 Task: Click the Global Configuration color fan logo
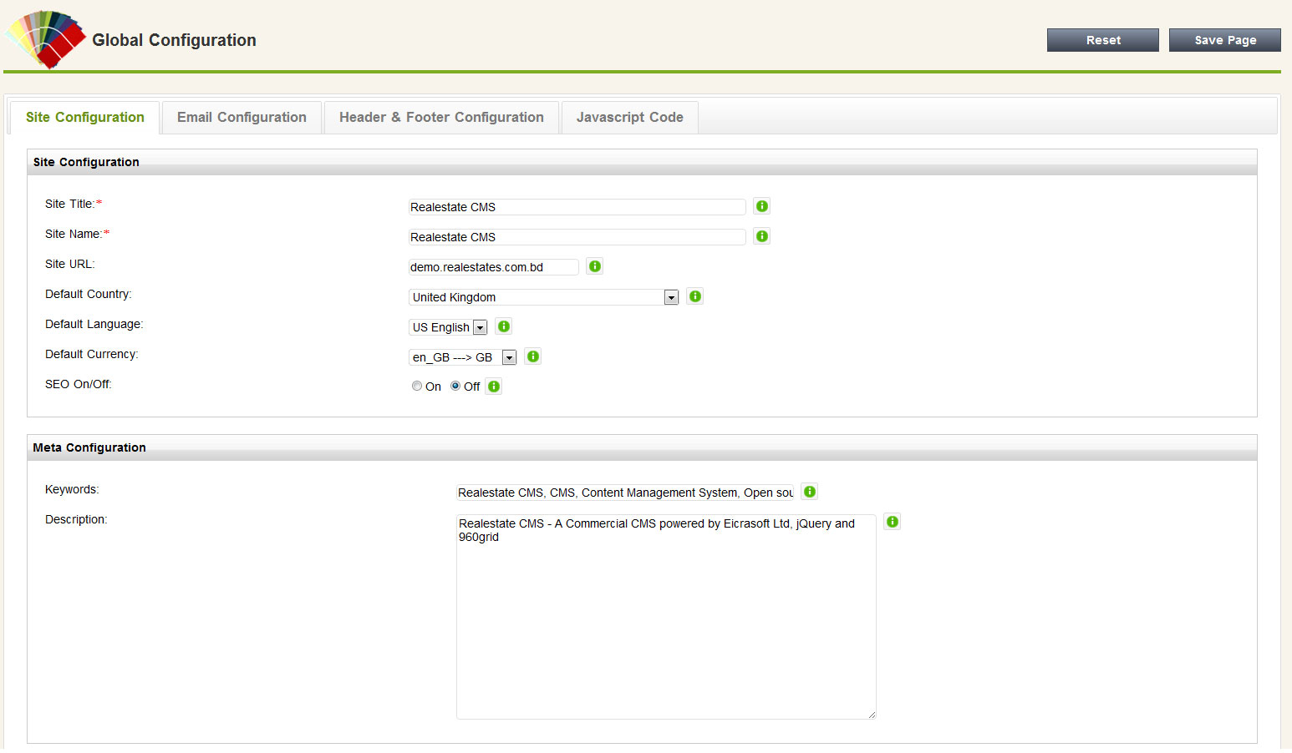point(46,39)
